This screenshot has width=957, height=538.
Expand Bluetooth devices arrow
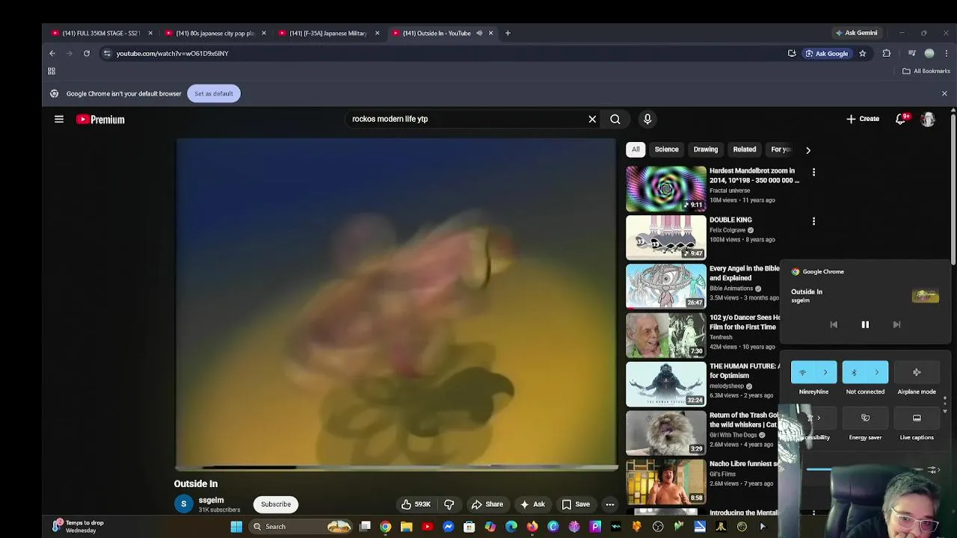(x=877, y=372)
